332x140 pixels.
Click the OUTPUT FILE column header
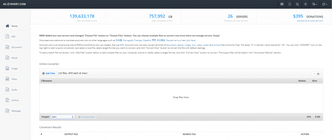[71, 134]
